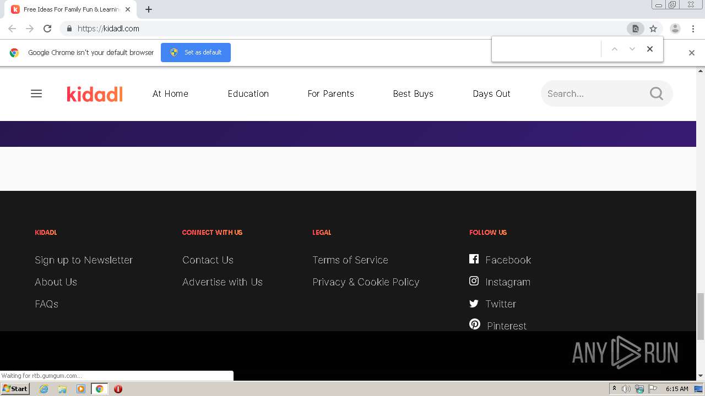Click Set as default button
This screenshot has height=396, width=705.
click(x=196, y=52)
